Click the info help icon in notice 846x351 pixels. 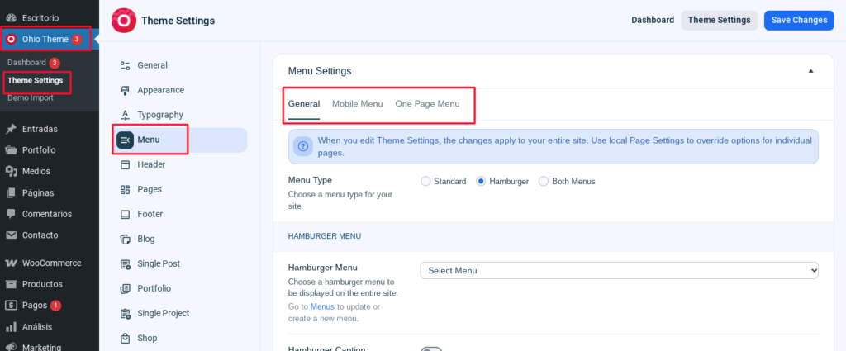click(x=303, y=146)
